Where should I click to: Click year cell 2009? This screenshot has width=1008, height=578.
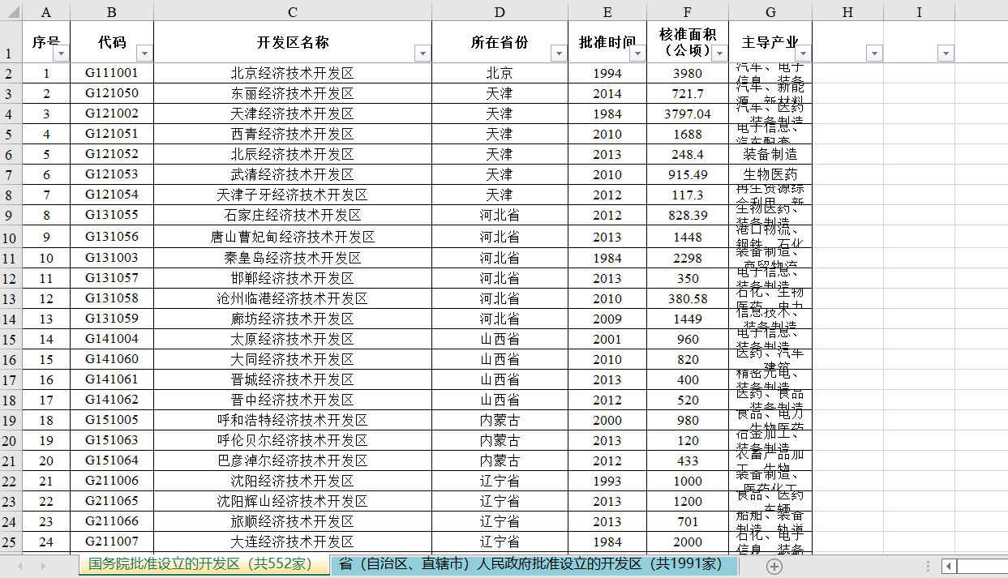607,319
